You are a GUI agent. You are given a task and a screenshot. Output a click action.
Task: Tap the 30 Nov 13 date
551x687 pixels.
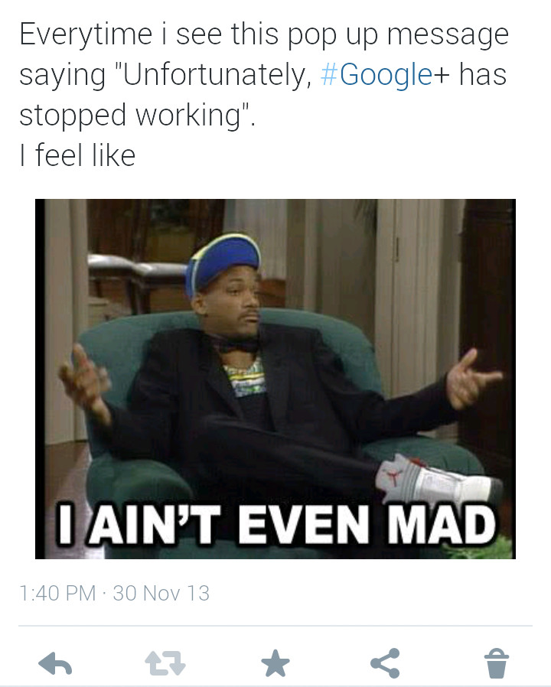(161, 593)
